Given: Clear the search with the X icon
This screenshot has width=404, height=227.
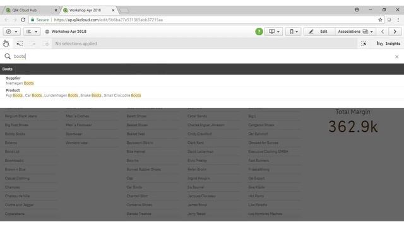Looking at the screenshot, I should (x=397, y=57).
